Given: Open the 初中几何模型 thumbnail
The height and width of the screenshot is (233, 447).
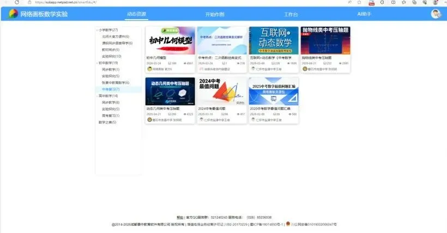Looking at the screenshot, I should 170,40.
